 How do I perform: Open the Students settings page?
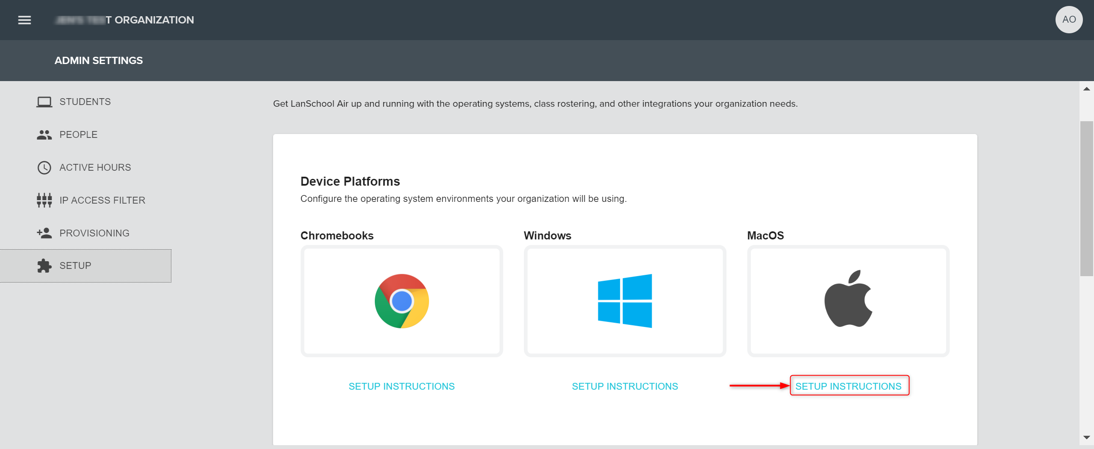(x=85, y=102)
